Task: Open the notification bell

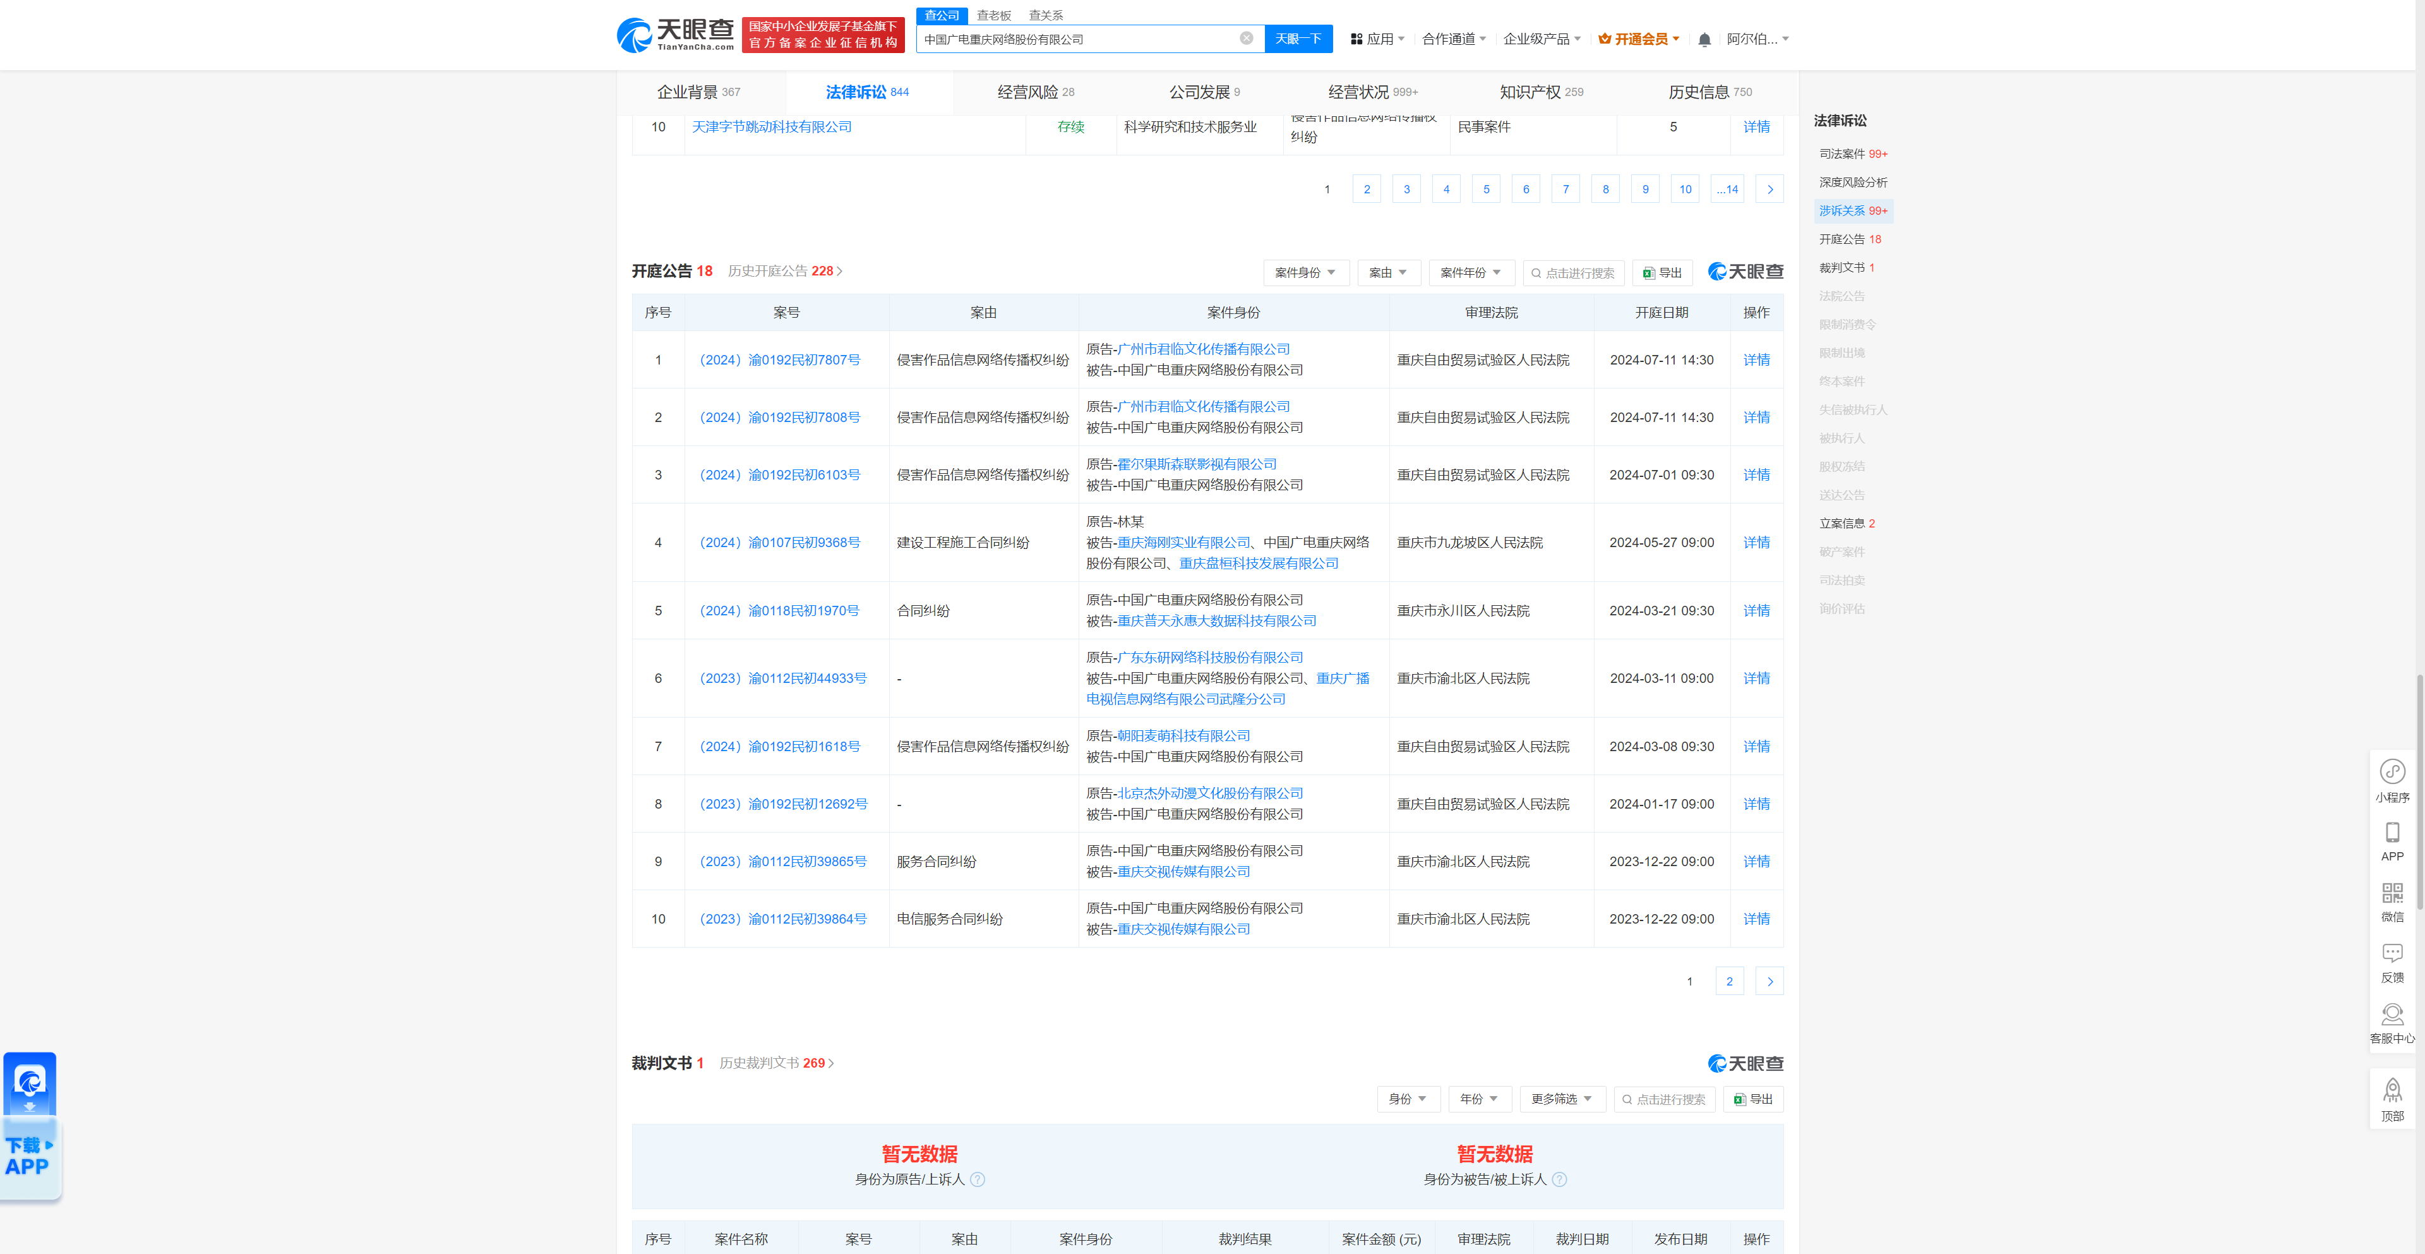Action: click(x=1704, y=40)
